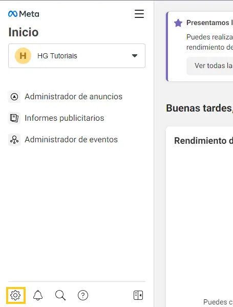Screen dimensions: 233x307
Task: Open the hamburger menu of all tools
Action: [139, 14]
